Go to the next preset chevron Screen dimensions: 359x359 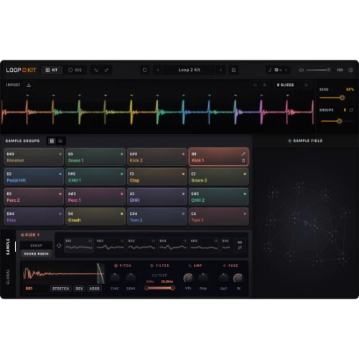point(220,70)
